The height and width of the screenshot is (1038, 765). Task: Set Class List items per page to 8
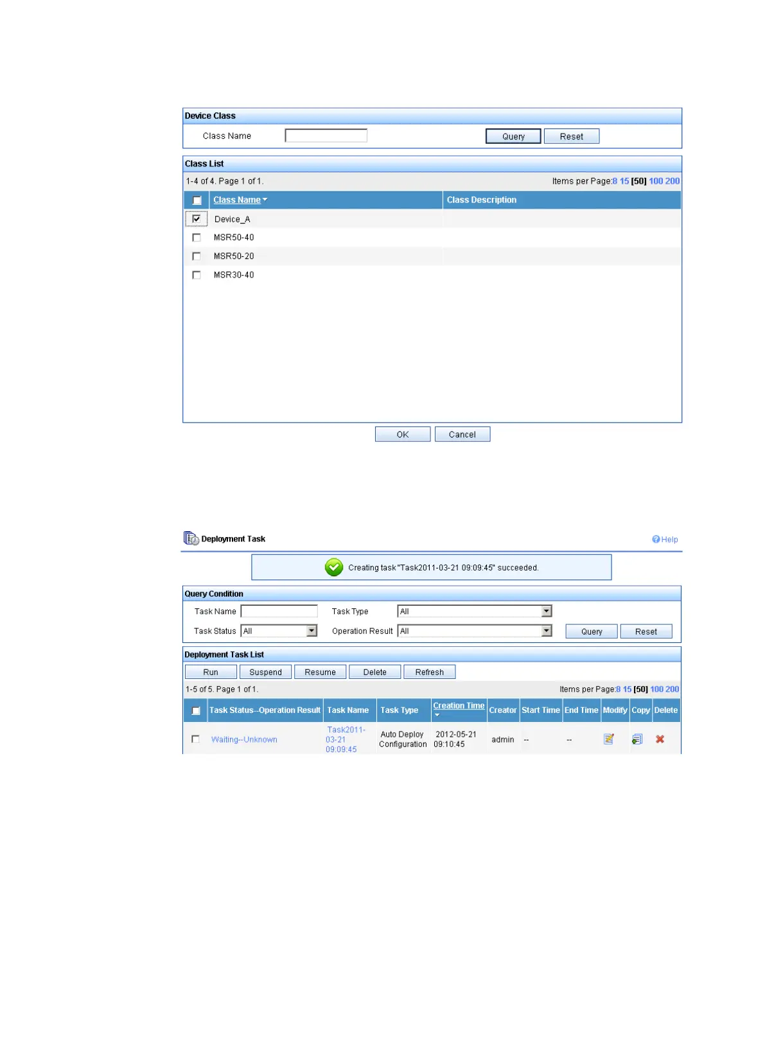tap(615, 181)
